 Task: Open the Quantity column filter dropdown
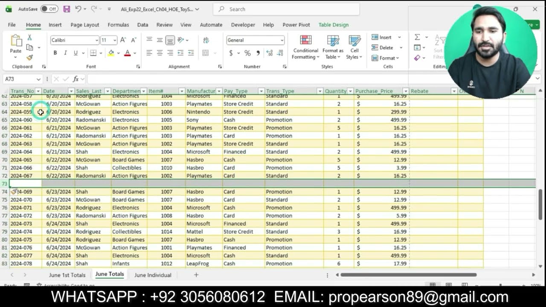pos(350,91)
